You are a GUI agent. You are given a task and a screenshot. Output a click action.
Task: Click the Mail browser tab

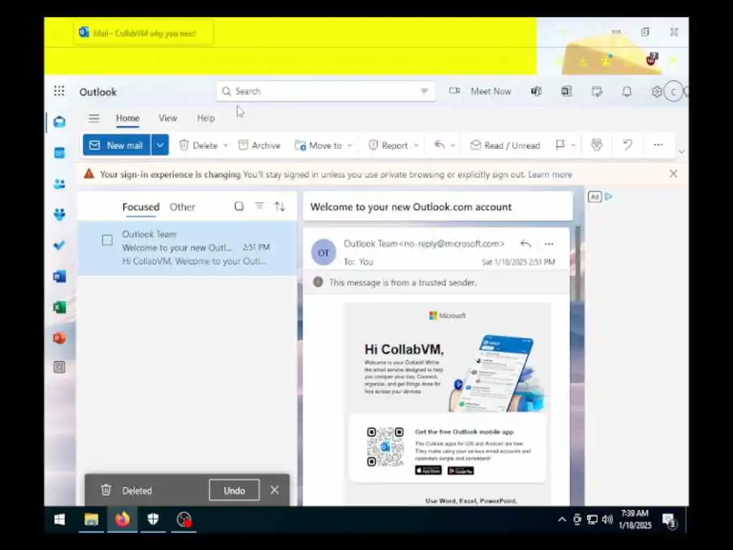[x=143, y=33]
